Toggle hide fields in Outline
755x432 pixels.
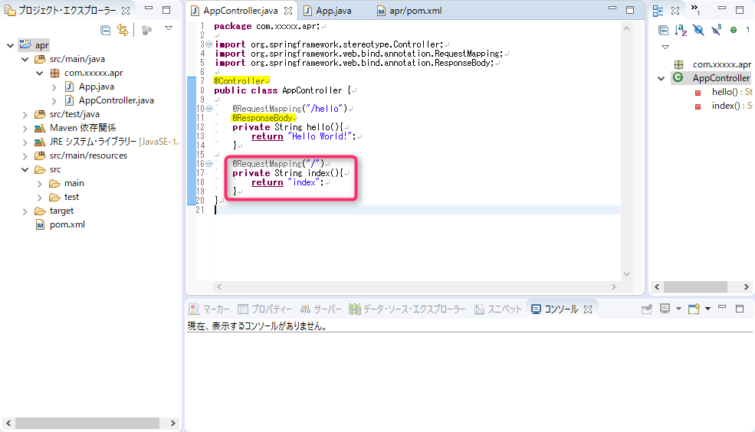698,31
